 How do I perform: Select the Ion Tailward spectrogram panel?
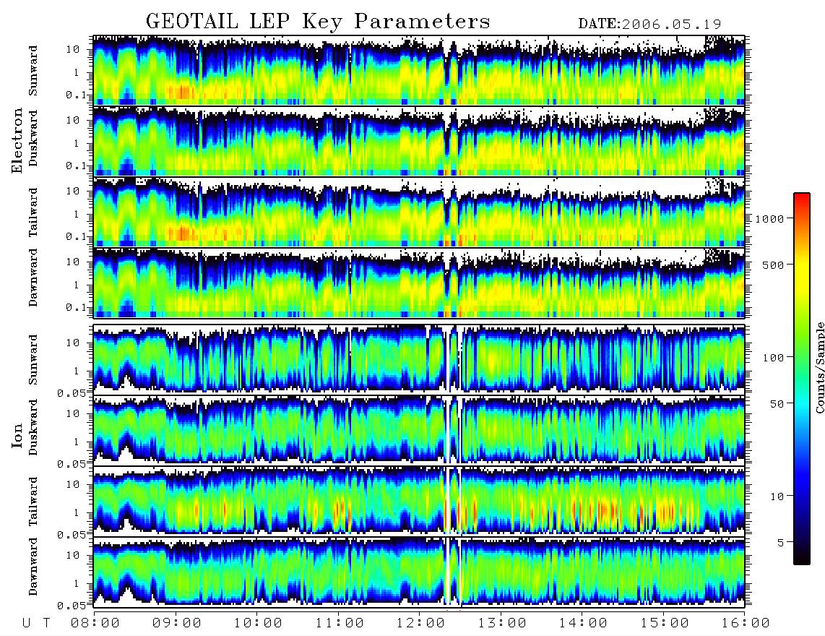point(419,501)
